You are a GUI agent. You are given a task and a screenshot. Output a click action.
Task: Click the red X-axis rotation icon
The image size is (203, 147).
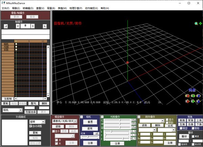187,96
